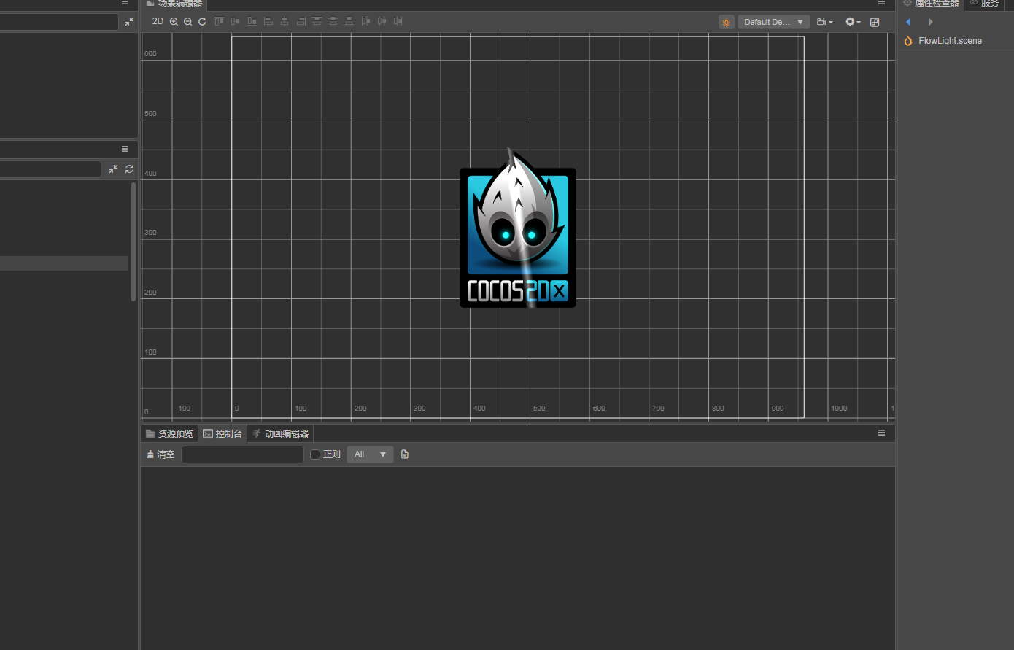Image resolution: width=1014 pixels, height=650 pixels.
Task: Click the gear settings dropdown button
Action: (852, 22)
